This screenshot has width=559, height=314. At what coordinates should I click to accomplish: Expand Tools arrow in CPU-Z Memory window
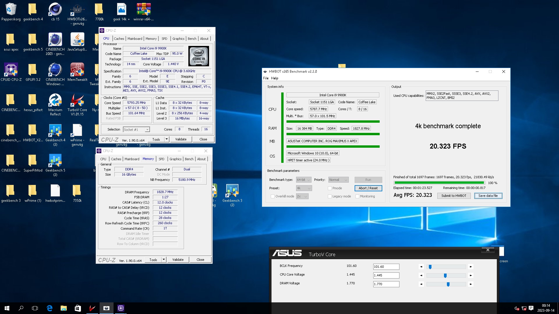[x=164, y=260]
